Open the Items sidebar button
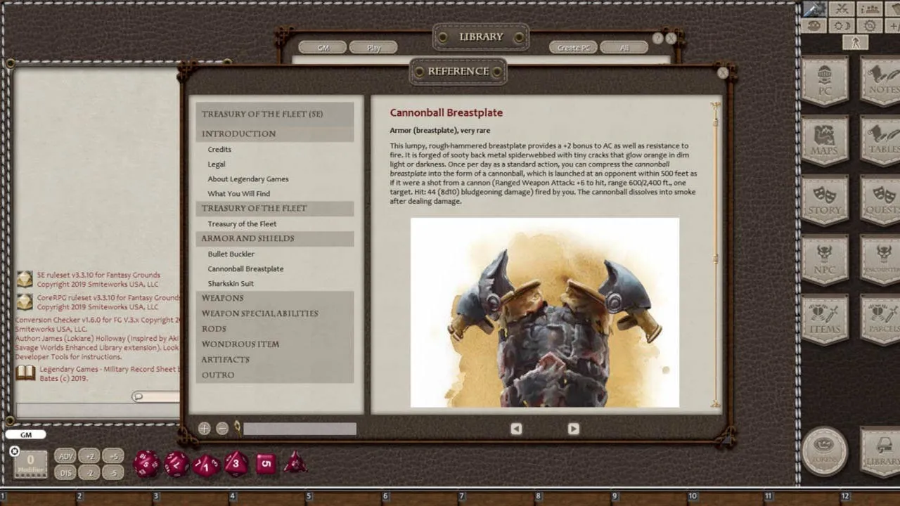900x506 pixels. pyautogui.click(x=825, y=318)
